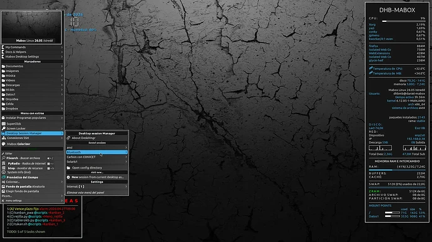This screenshot has width=432, height=242.
Task: Click the Vídeos folder icon
Action: pyautogui.click(x=3, y=80)
